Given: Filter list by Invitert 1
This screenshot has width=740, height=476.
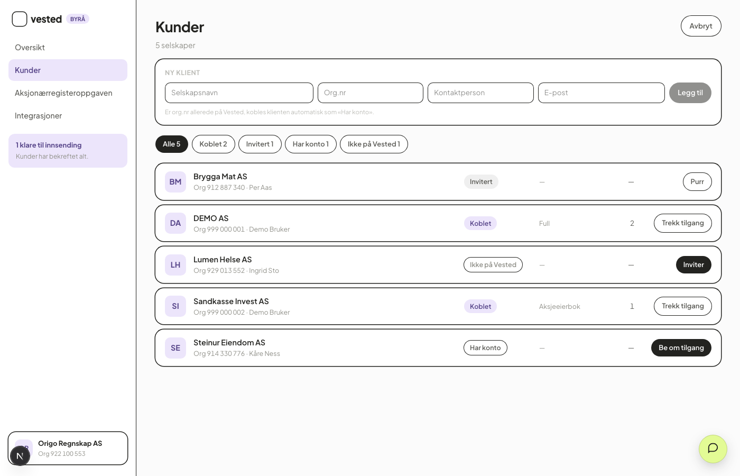Looking at the screenshot, I should pos(260,144).
